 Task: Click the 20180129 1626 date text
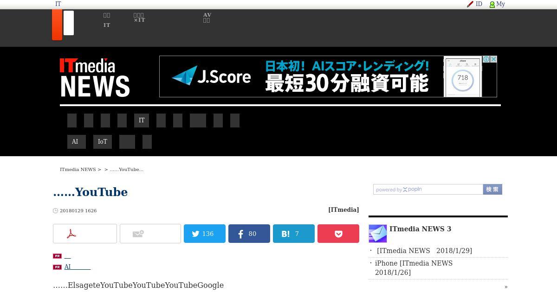(78, 210)
